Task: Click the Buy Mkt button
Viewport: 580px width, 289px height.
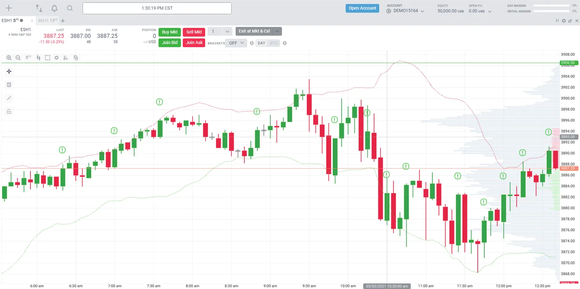Action: (170, 32)
